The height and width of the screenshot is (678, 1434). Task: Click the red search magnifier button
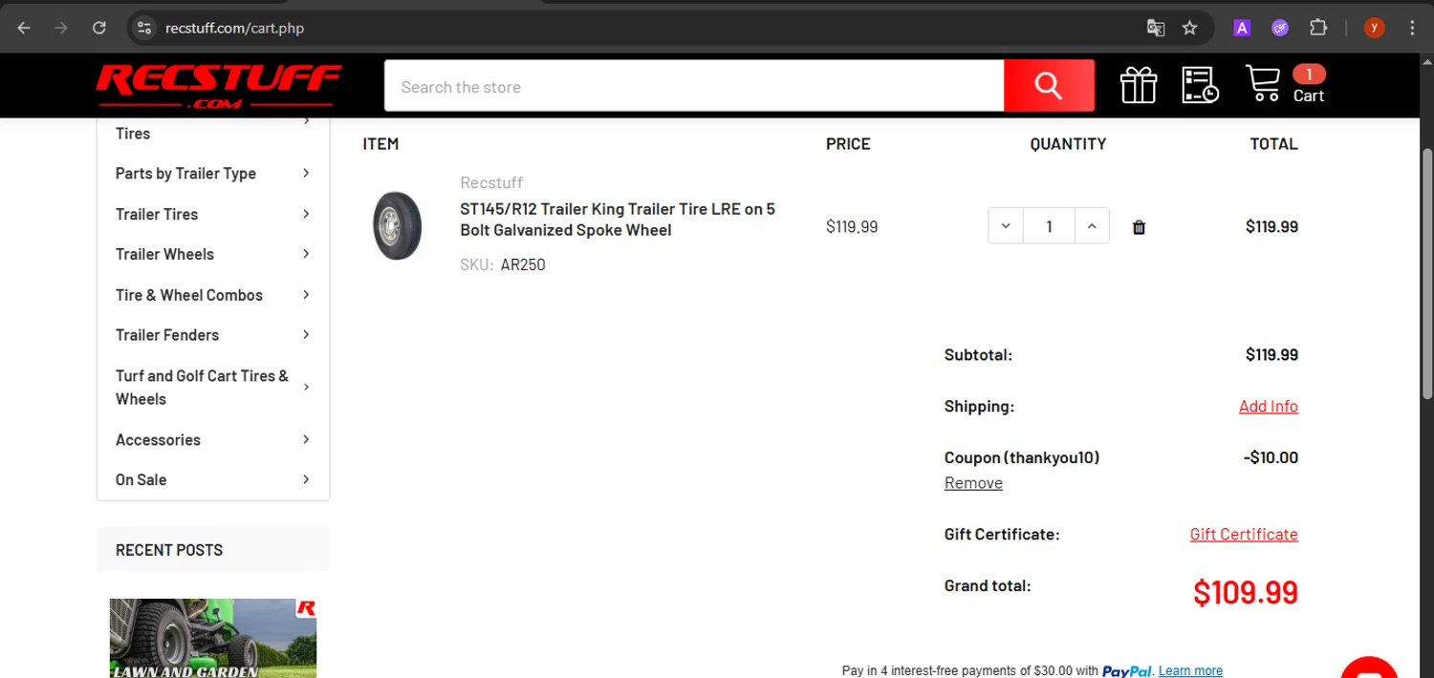(1049, 86)
